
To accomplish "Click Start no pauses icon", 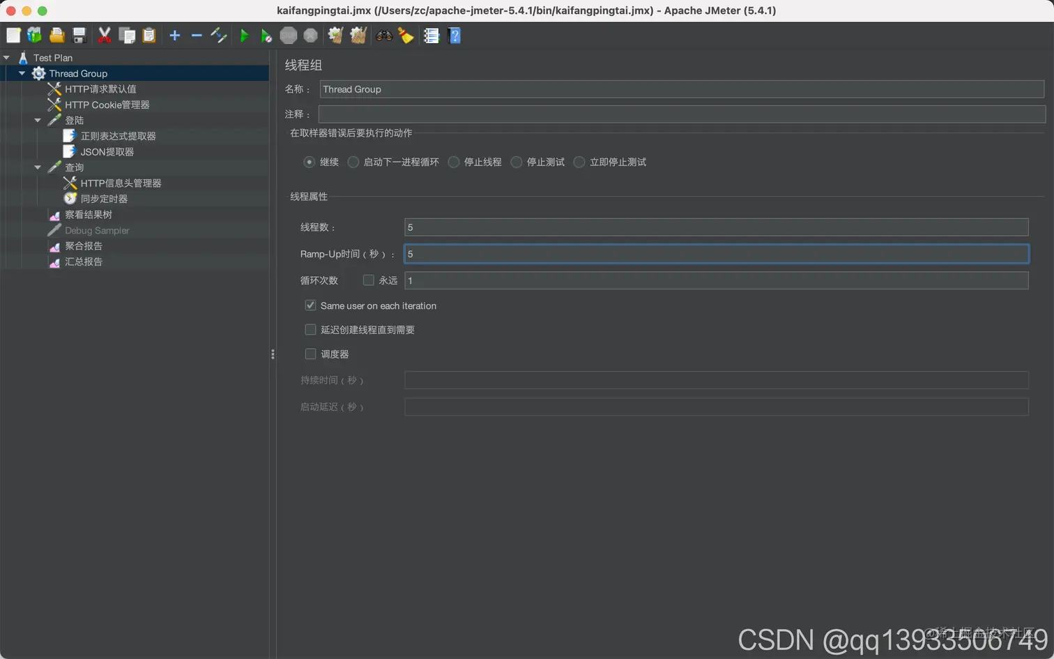I will click(x=266, y=36).
